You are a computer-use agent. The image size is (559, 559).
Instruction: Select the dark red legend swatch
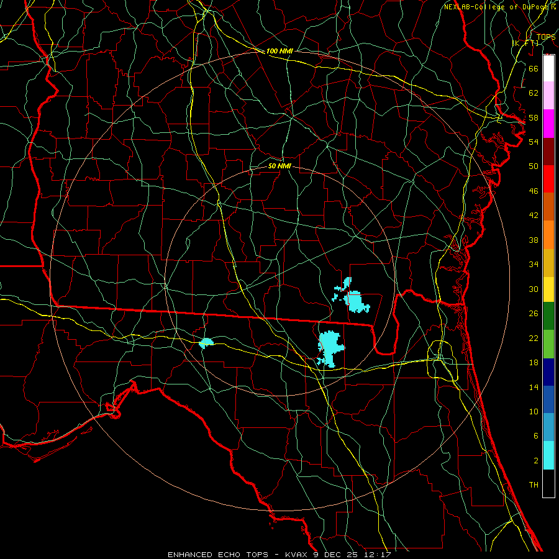[x=548, y=151]
